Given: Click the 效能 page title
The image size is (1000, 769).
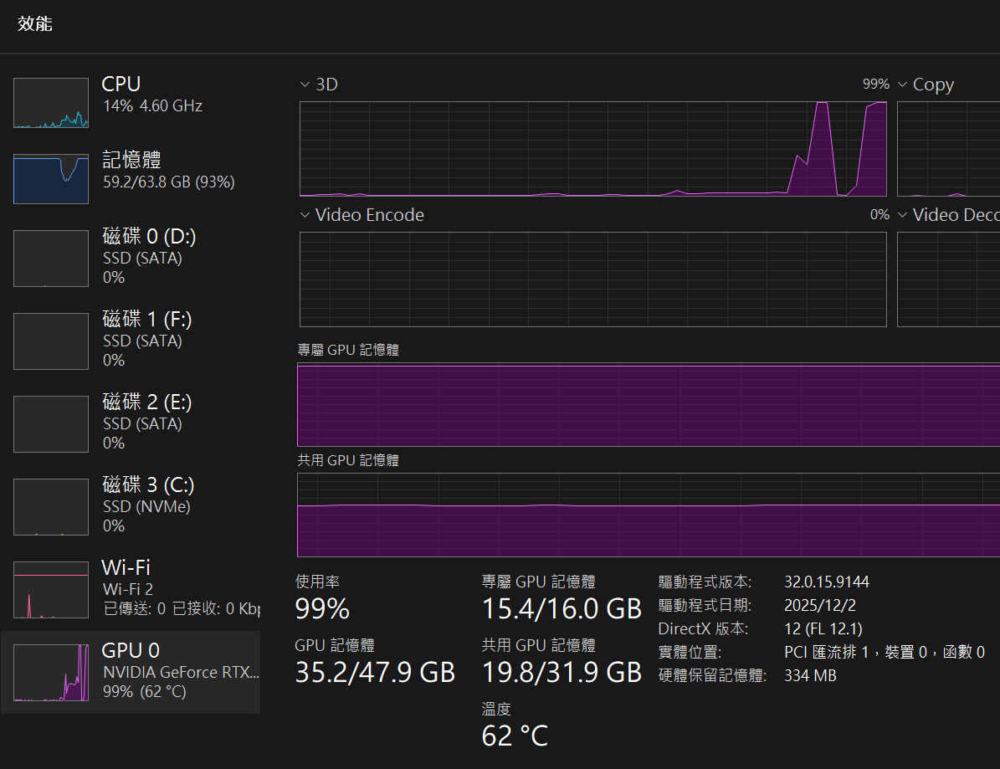Looking at the screenshot, I should [35, 23].
